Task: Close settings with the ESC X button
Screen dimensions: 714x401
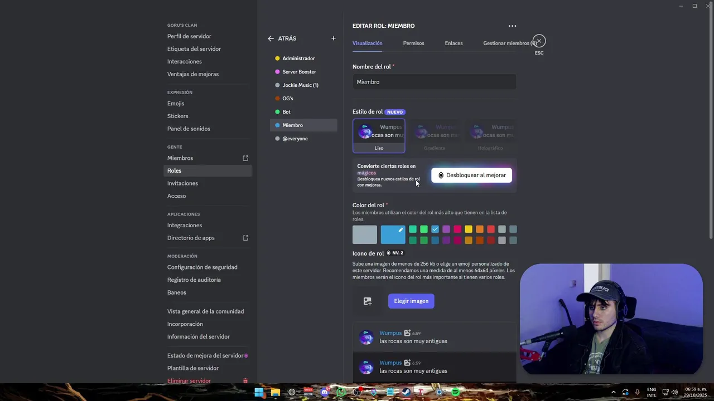Action: tap(539, 41)
